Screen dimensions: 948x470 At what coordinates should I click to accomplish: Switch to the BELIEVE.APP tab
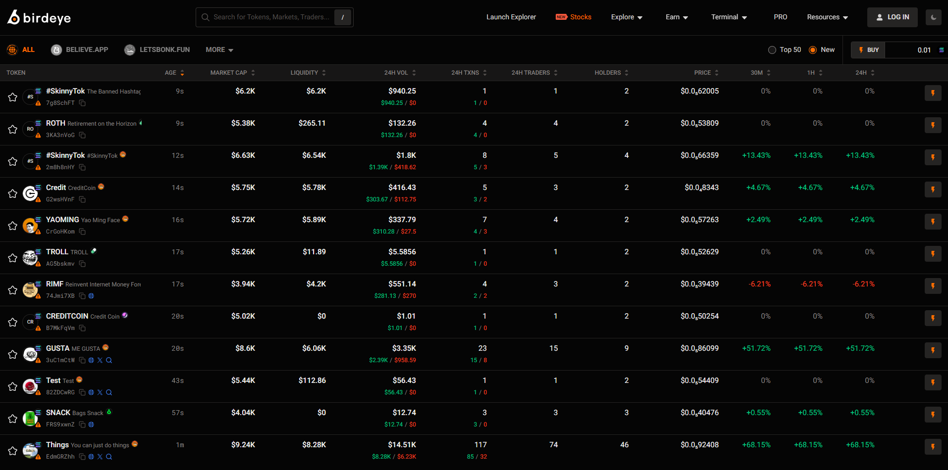click(x=80, y=50)
